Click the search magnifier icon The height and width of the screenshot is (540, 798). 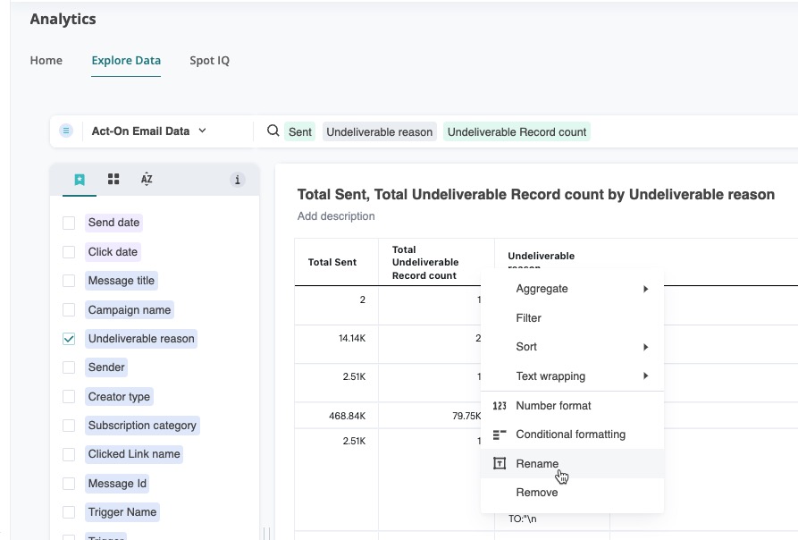273,131
